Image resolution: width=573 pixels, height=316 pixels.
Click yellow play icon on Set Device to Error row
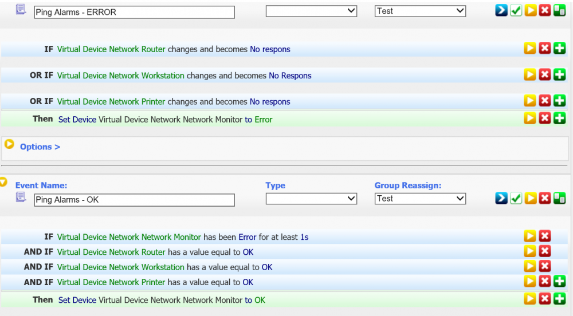[530, 119]
